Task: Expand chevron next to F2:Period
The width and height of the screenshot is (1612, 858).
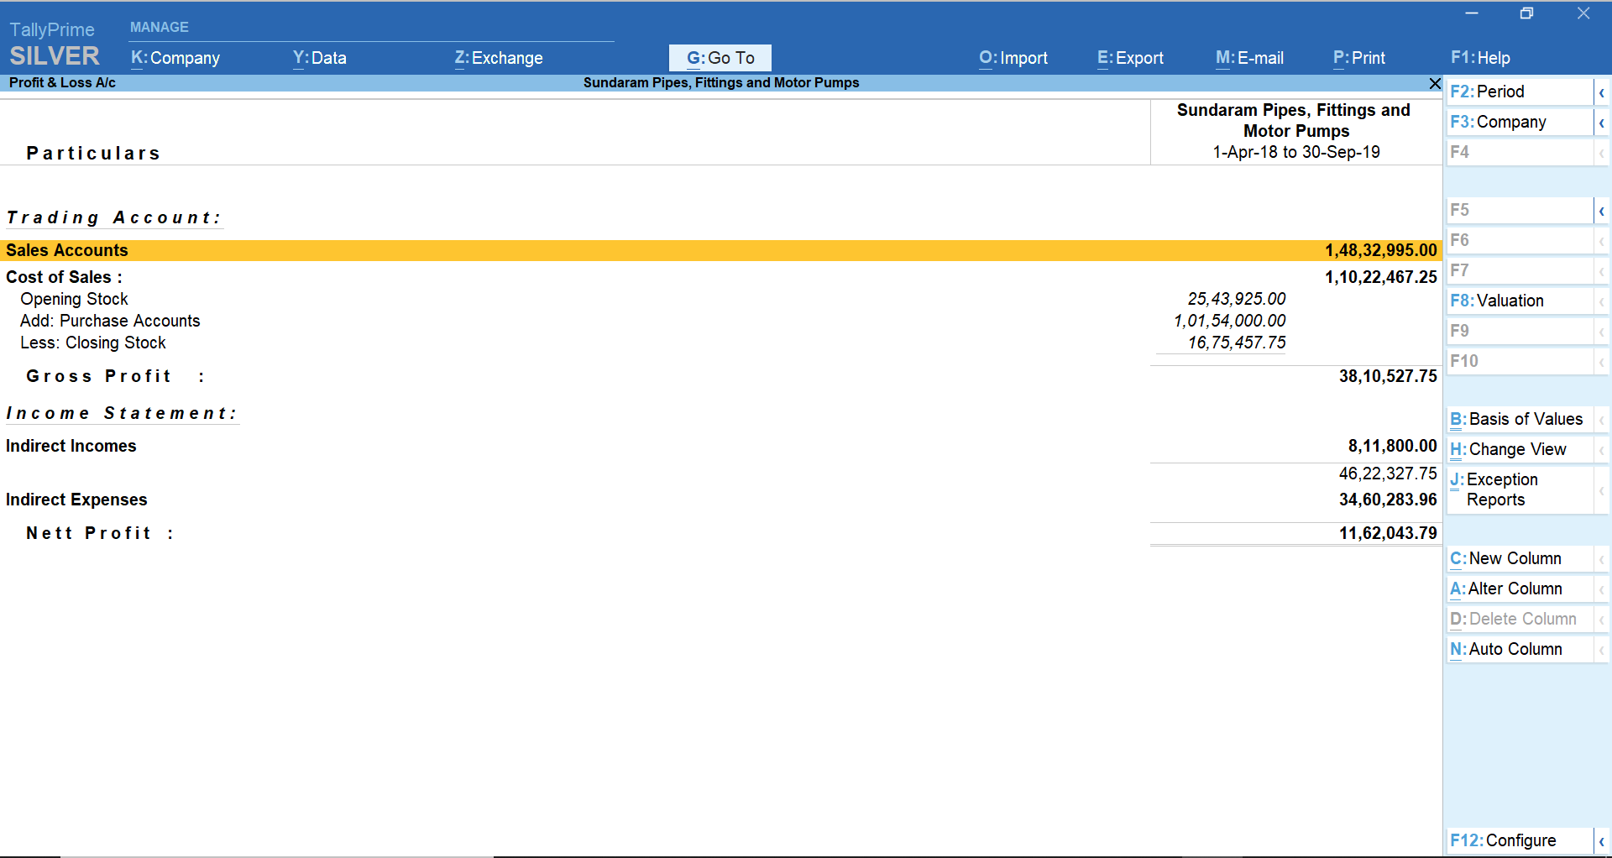Action: pyautogui.click(x=1602, y=92)
